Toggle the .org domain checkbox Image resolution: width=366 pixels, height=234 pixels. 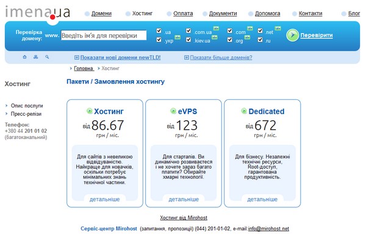coord(230,40)
